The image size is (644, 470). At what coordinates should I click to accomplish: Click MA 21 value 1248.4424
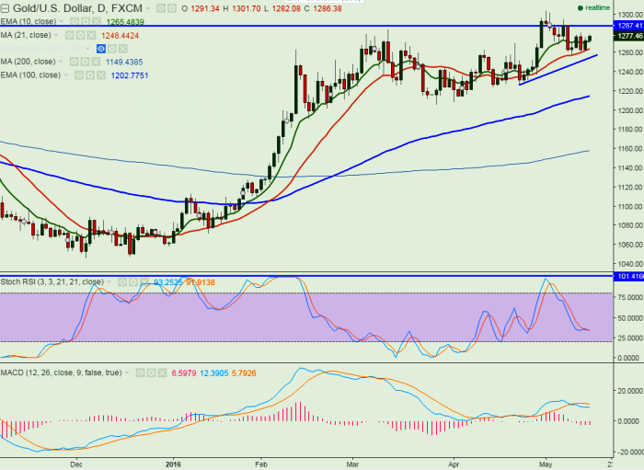coord(120,36)
